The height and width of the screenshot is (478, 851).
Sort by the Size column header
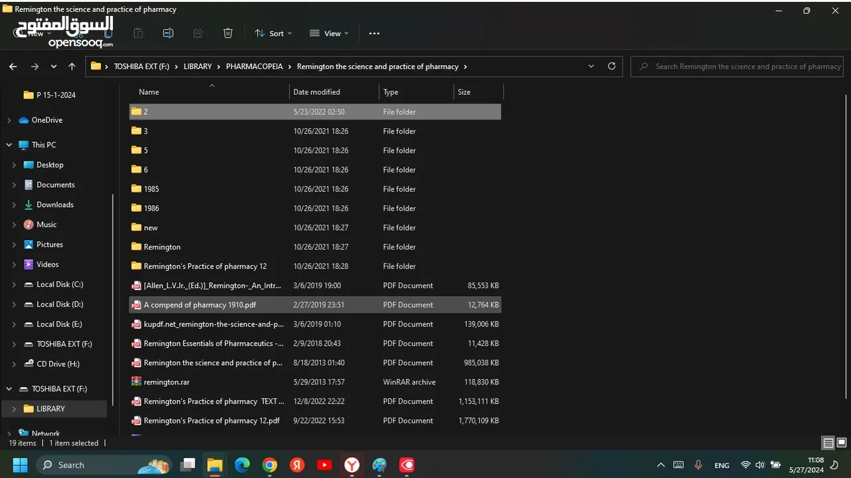478,92
